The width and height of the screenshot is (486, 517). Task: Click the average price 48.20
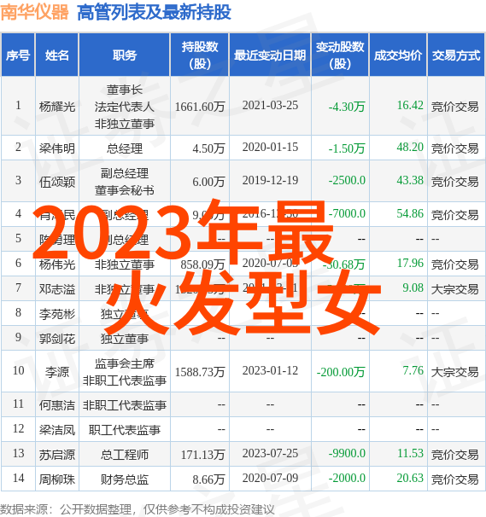(x=410, y=148)
